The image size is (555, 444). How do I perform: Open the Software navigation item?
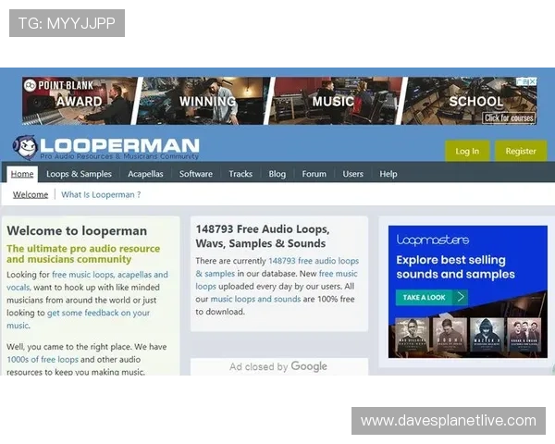(x=195, y=174)
